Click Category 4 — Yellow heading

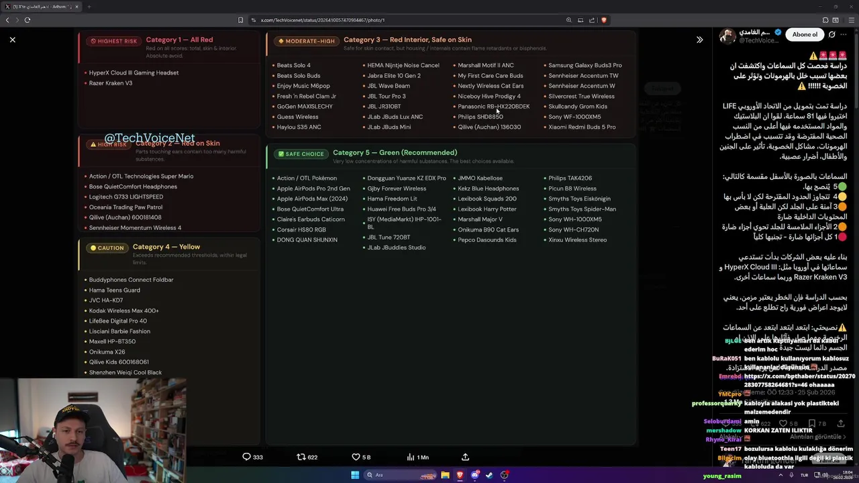pos(166,246)
